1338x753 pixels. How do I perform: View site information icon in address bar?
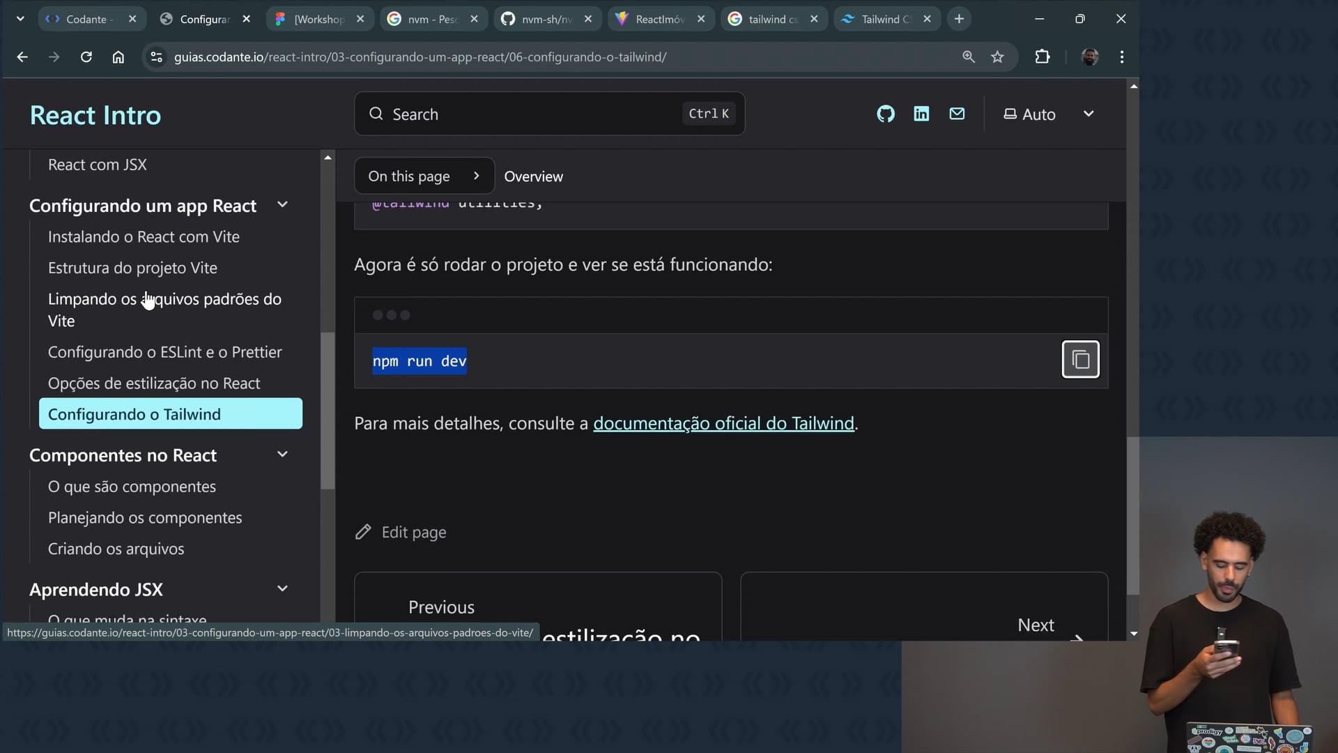click(157, 57)
